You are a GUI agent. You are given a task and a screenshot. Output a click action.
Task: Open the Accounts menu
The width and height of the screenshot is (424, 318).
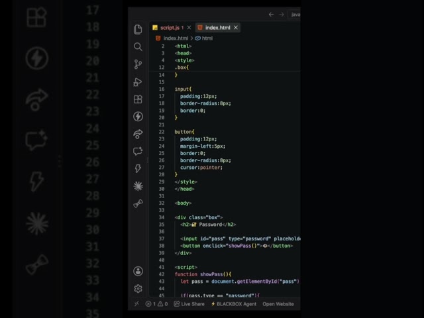(x=138, y=271)
